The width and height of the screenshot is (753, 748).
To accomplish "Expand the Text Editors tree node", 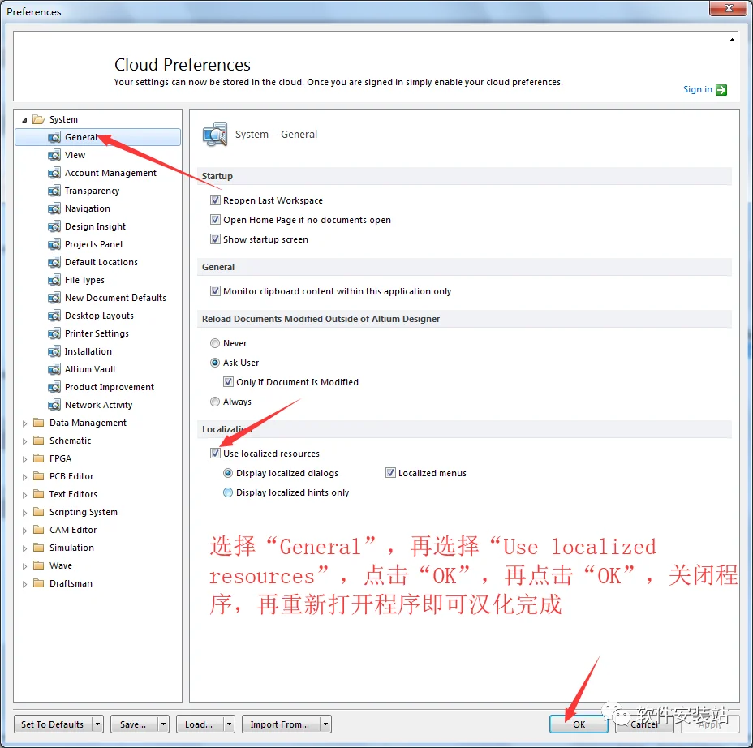I will coord(24,495).
